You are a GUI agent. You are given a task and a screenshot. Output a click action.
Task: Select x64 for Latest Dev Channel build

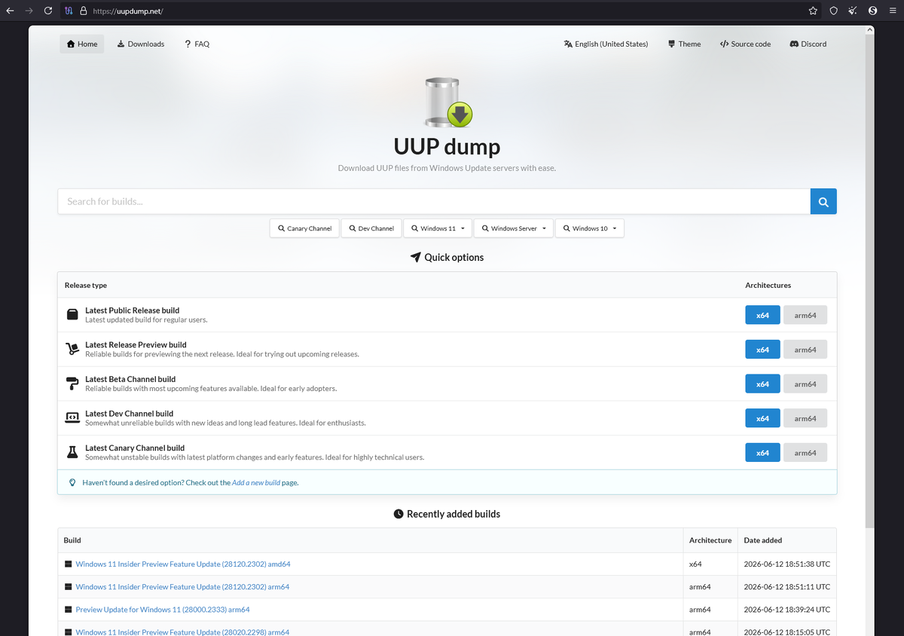(x=763, y=418)
